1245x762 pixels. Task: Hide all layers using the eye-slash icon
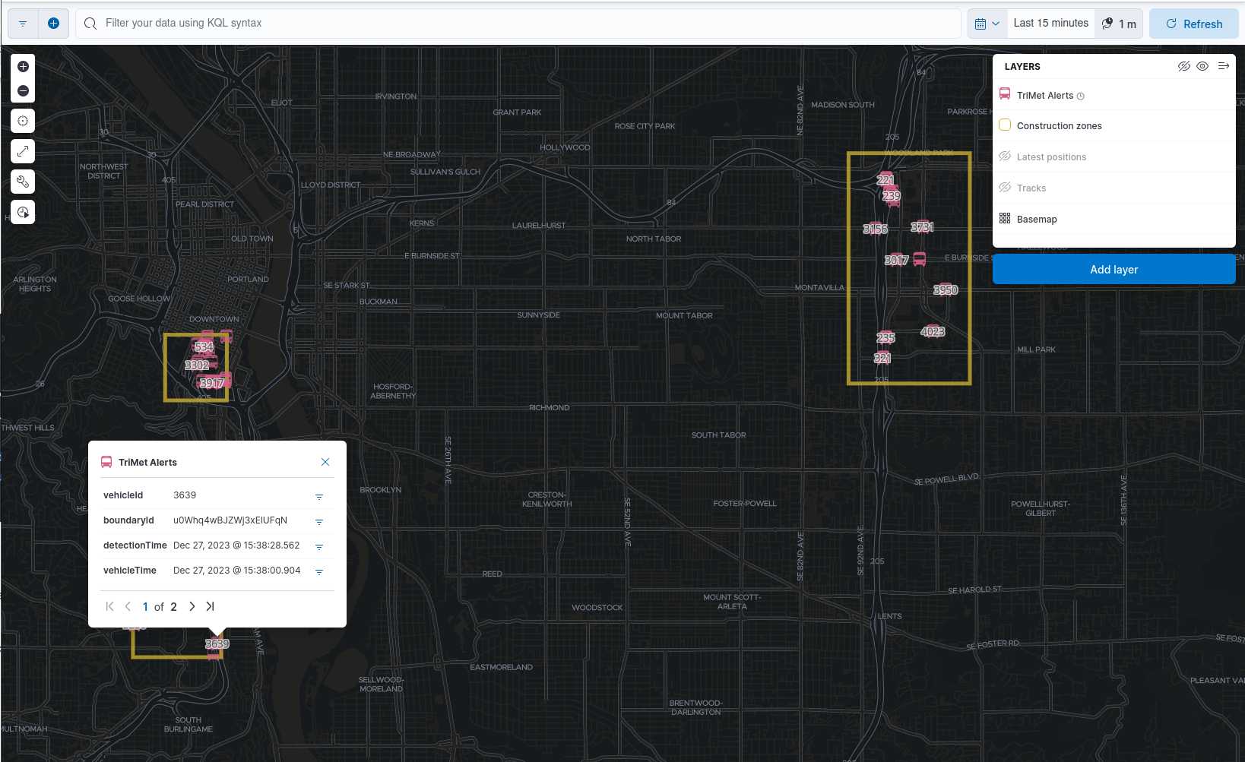click(x=1183, y=66)
